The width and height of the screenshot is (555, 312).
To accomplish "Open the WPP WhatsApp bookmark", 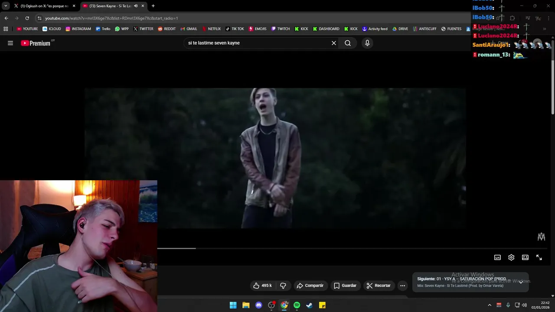I will [122, 29].
